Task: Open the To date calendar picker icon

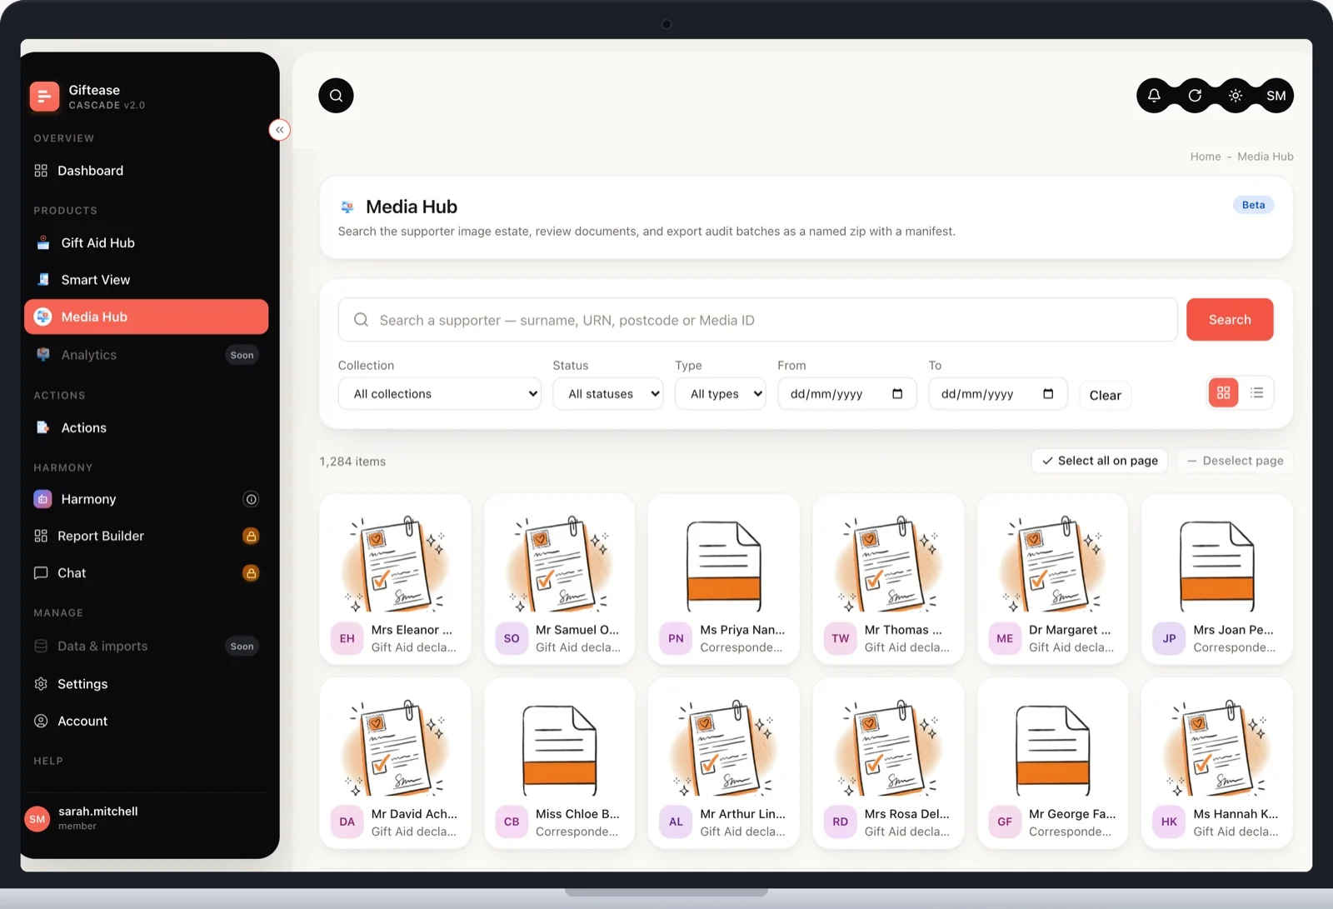Action: coord(1048,394)
